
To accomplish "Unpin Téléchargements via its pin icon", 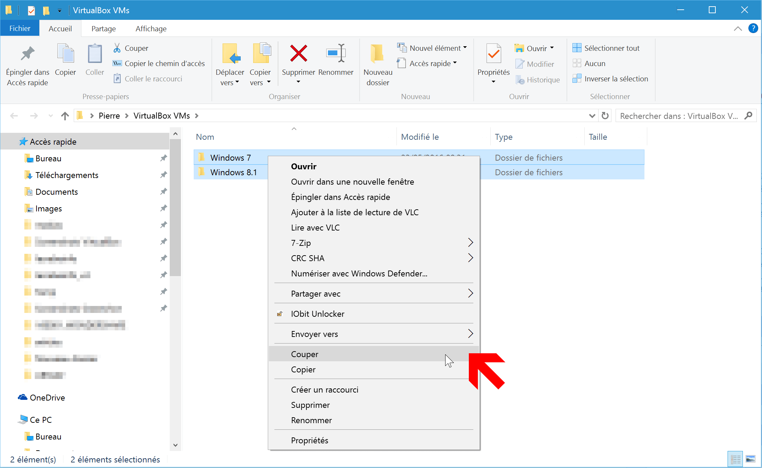I will (x=163, y=175).
